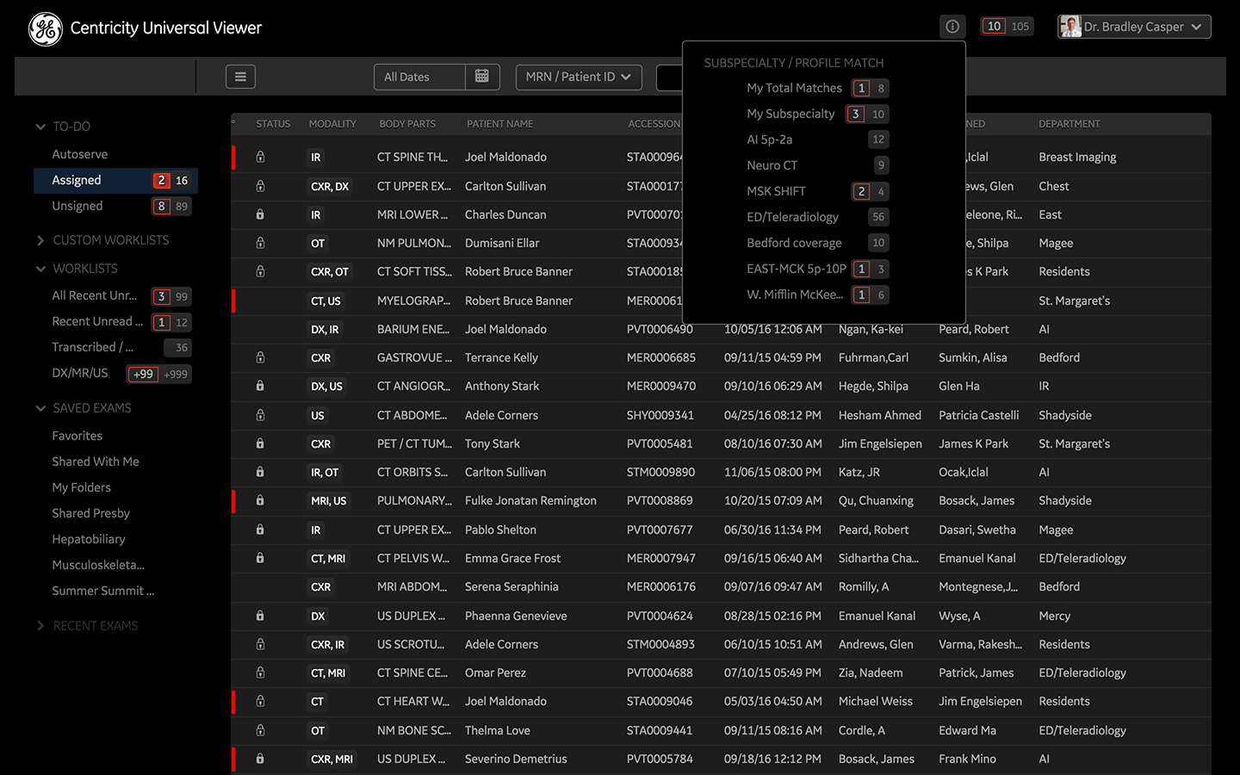The height and width of the screenshot is (775, 1240).
Task: Click lock icon on Omar Perez row
Action: [260, 673]
